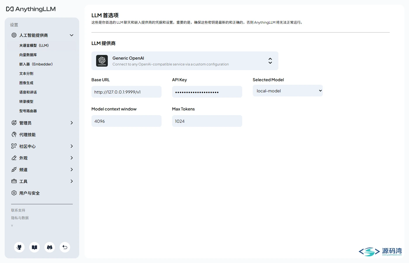Open the 转录模型 settings page
The image size is (409, 263).
(x=26, y=101)
